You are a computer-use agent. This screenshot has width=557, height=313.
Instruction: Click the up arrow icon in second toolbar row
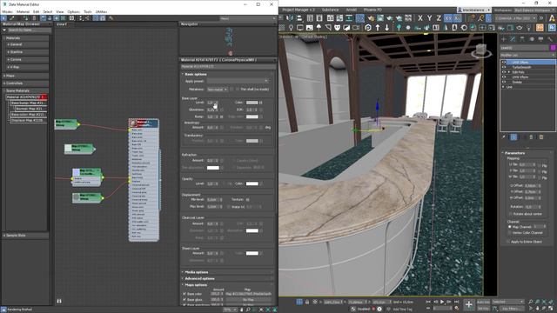[378, 28]
